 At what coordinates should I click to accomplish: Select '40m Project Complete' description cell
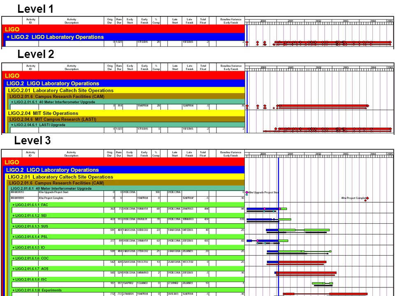71,199
